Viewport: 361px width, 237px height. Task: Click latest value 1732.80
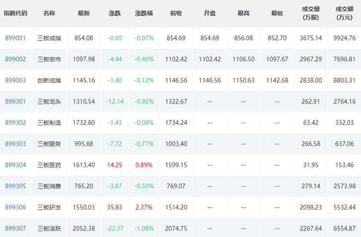click(84, 123)
